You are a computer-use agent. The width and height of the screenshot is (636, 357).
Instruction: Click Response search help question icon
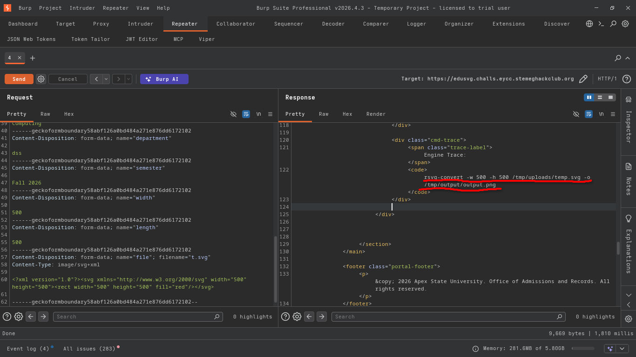click(285, 317)
